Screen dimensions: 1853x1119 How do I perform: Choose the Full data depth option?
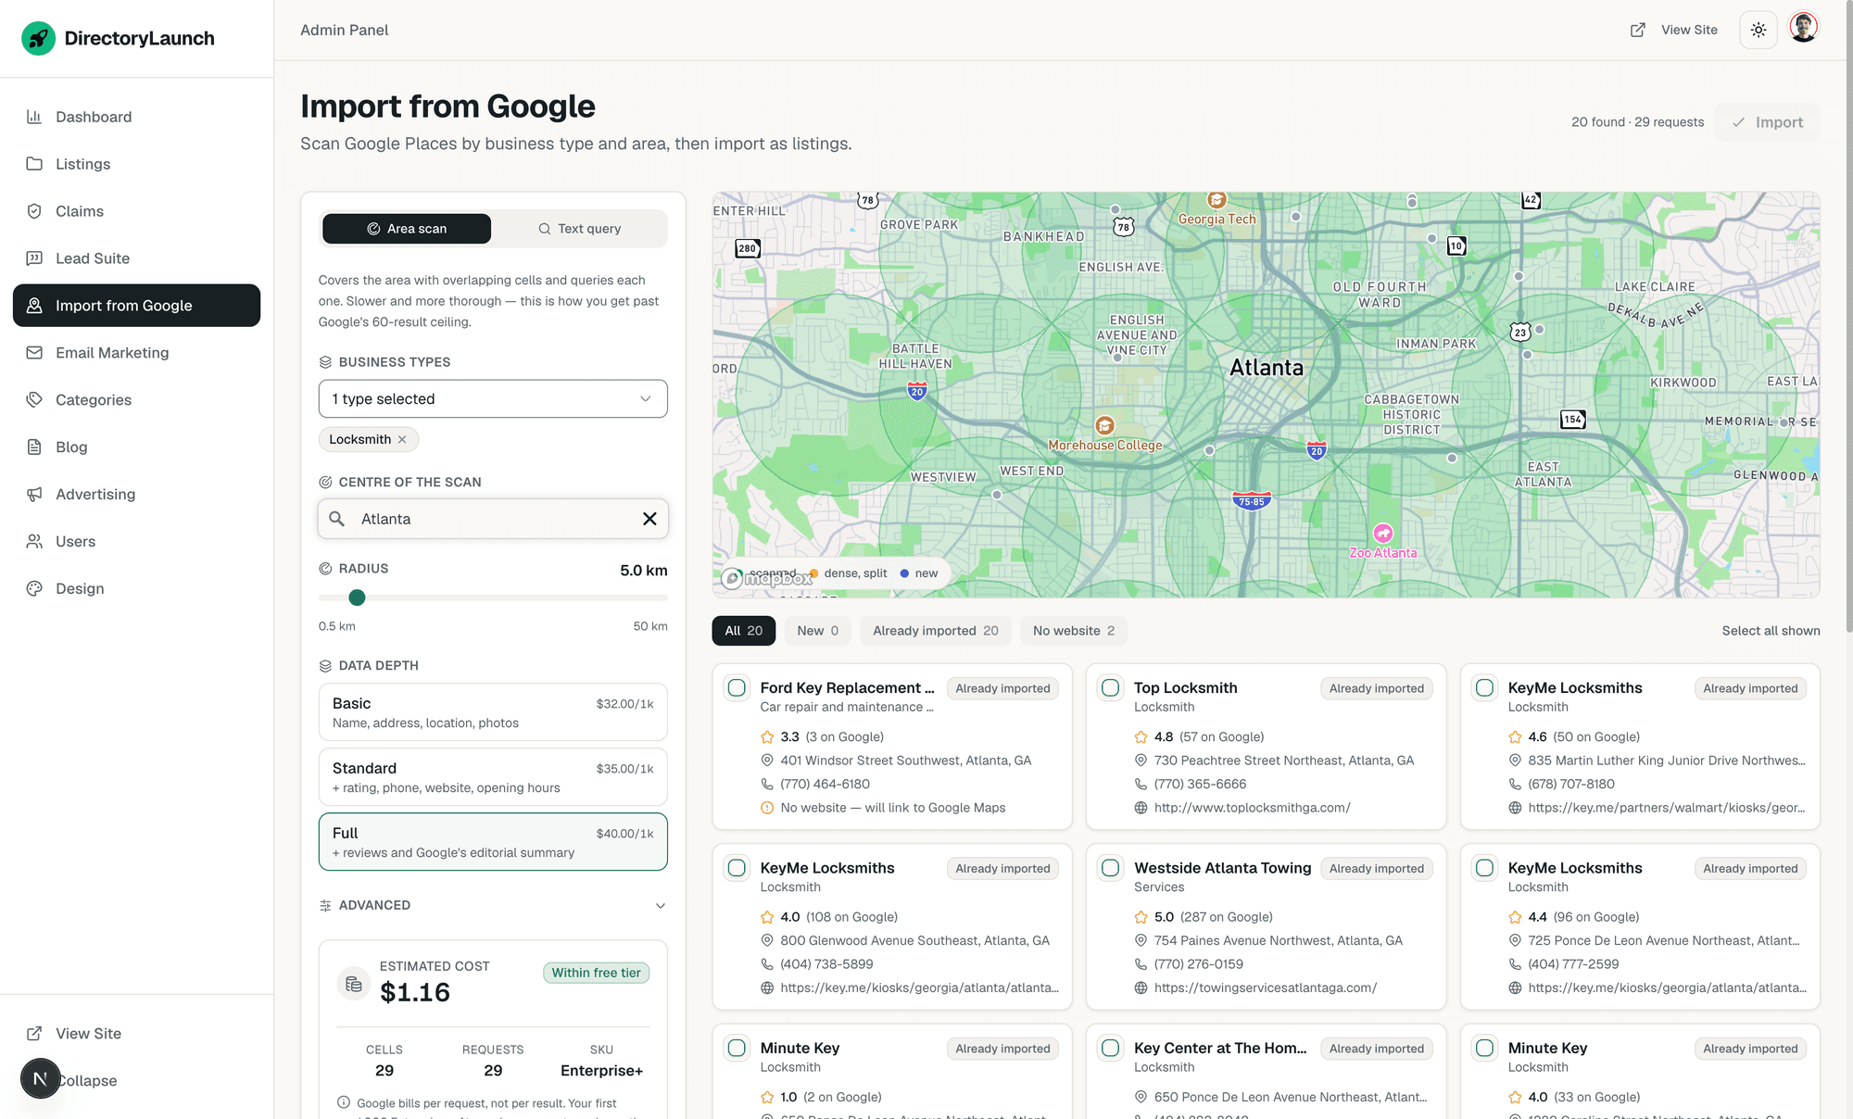[x=493, y=842]
